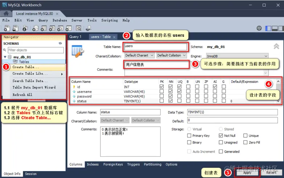Toggle PK checkbox for id column
The height and width of the screenshot is (178, 284).
161,86
